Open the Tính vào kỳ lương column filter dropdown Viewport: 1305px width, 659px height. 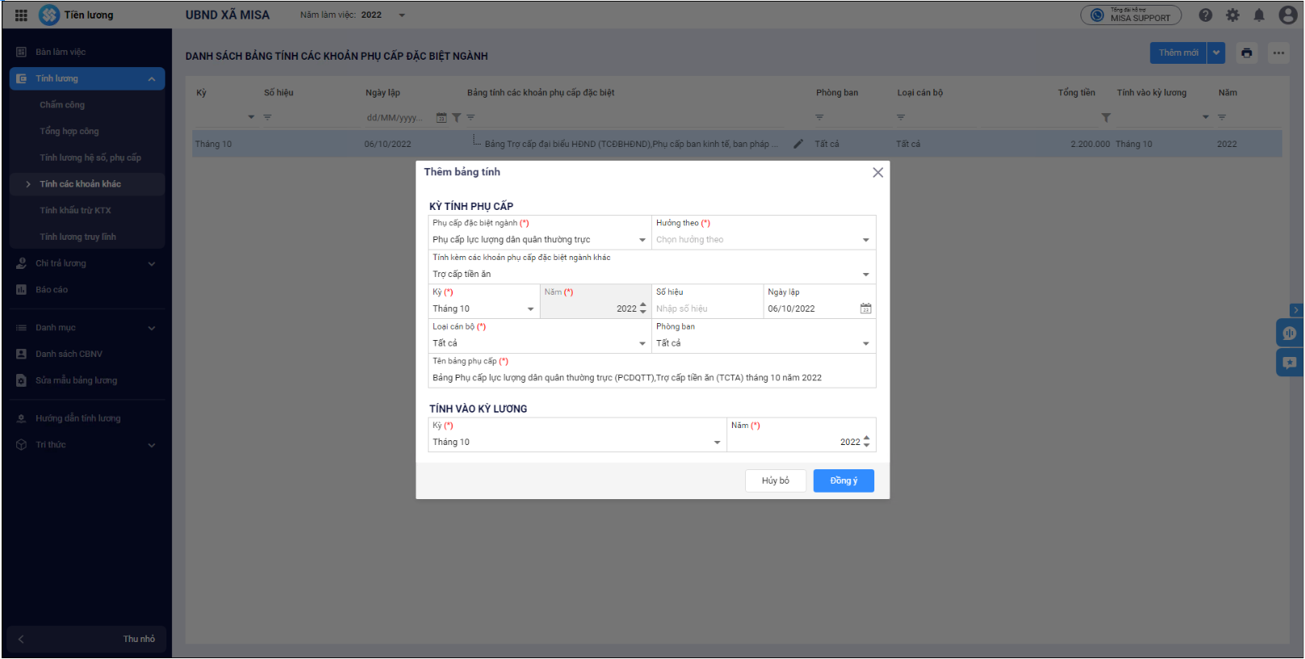pos(1206,118)
